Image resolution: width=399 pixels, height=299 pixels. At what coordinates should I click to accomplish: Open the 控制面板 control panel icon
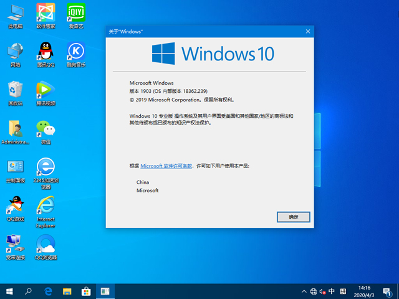click(16, 171)
